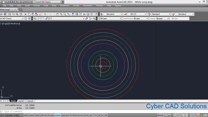Viewport: 208px width, 117px height.
Task: Toggle DYN dynamic input in status bar
Action: (x=86, y=115)
